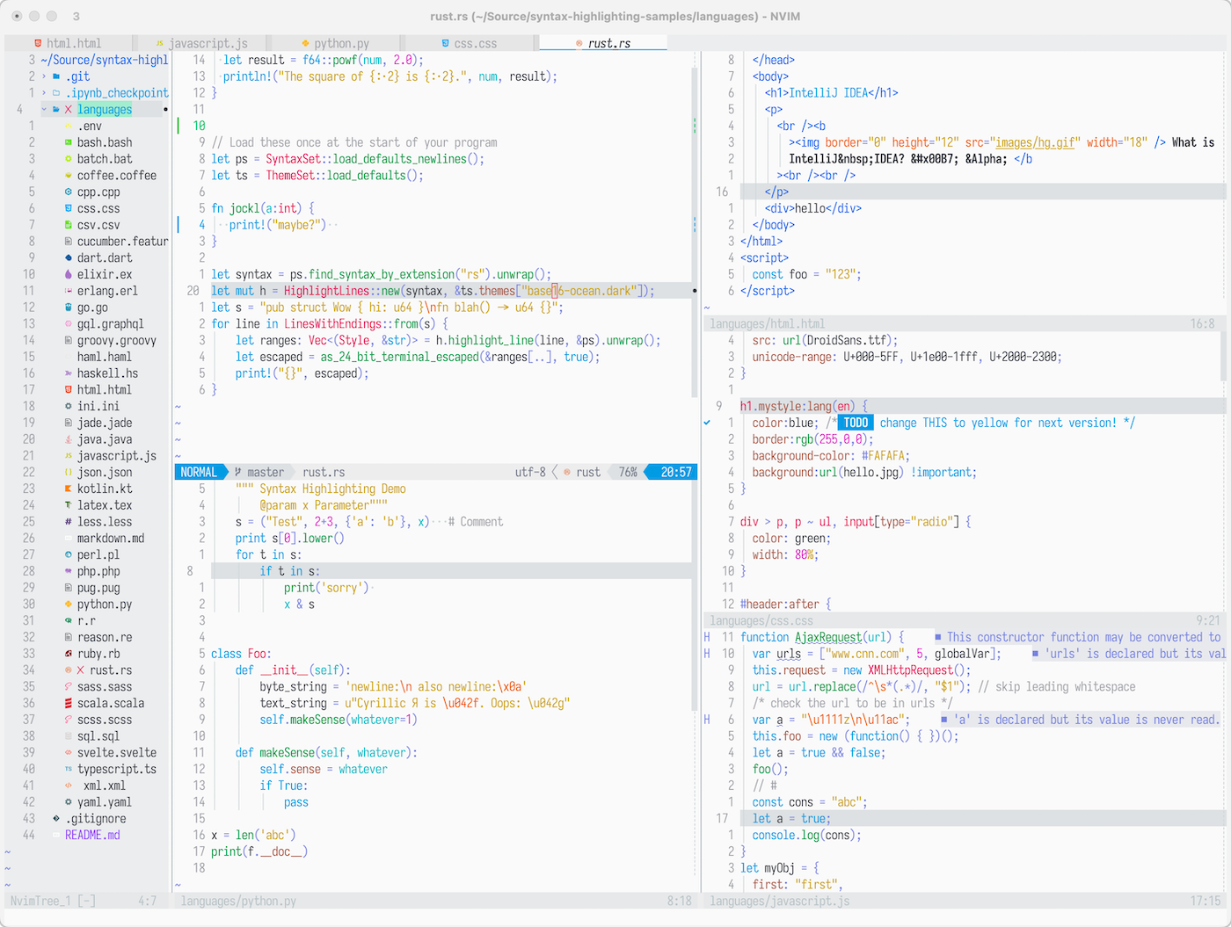Viewport: 1231px width, 927px height.
Task: Collapse the languages folder chevron
Action: 44,110
